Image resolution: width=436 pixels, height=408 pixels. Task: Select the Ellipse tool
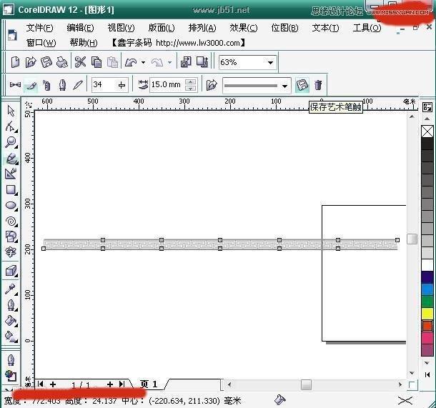coord(11,206)
